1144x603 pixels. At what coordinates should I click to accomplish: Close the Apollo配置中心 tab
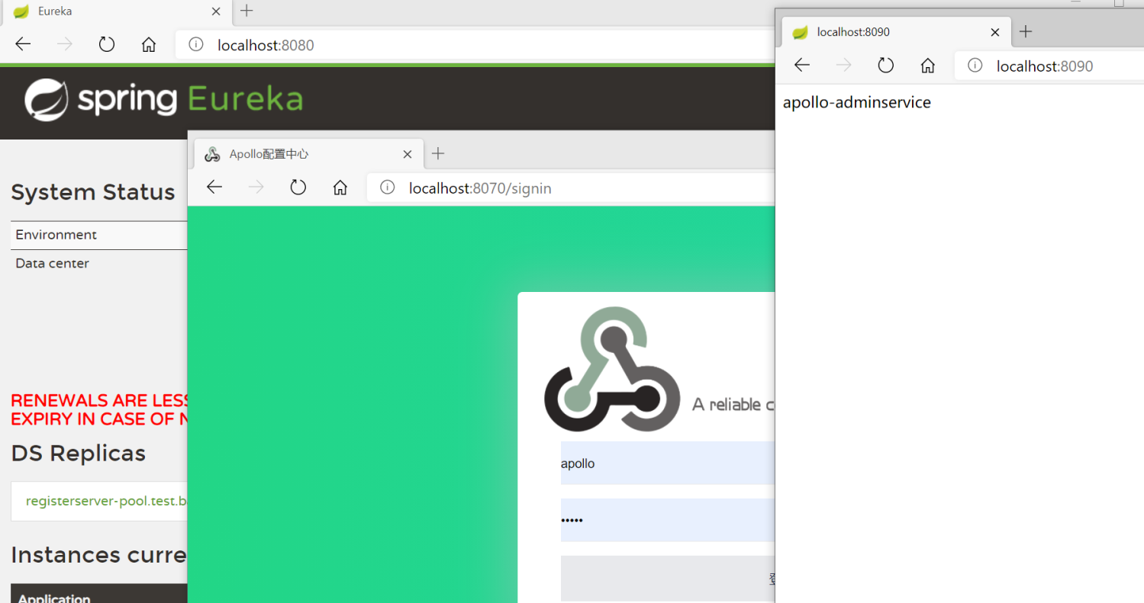click(x=408, y=154)
